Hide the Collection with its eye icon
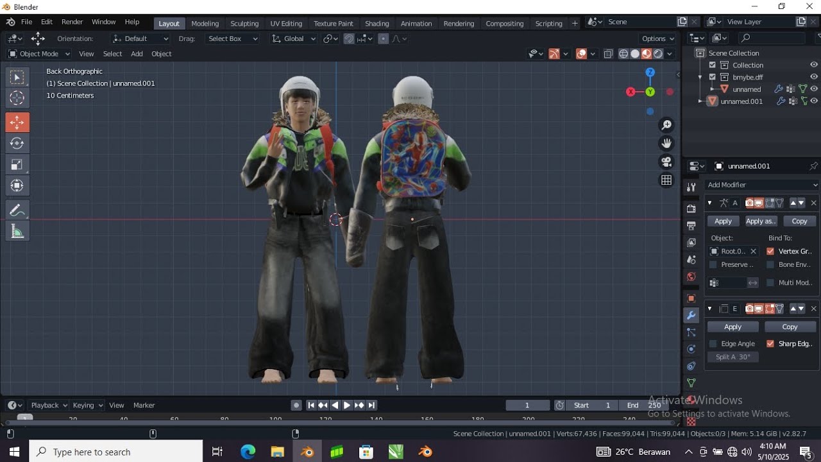 (814, 65)
